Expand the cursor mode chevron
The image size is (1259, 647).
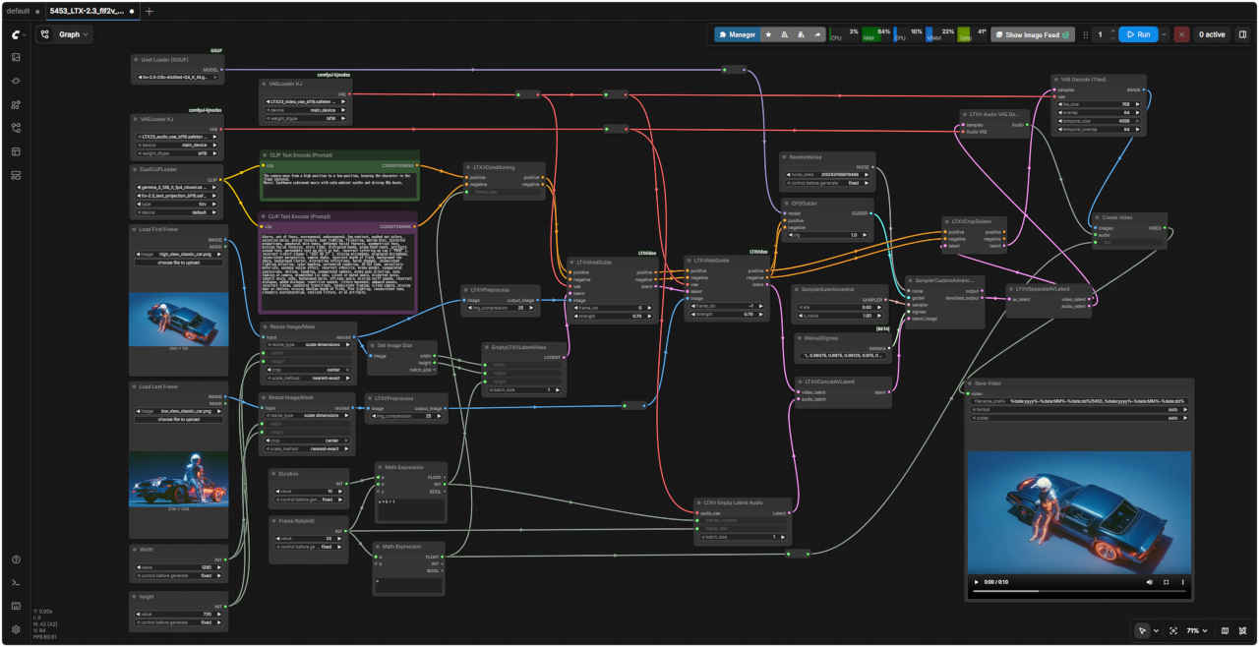tap(1156, 630)
